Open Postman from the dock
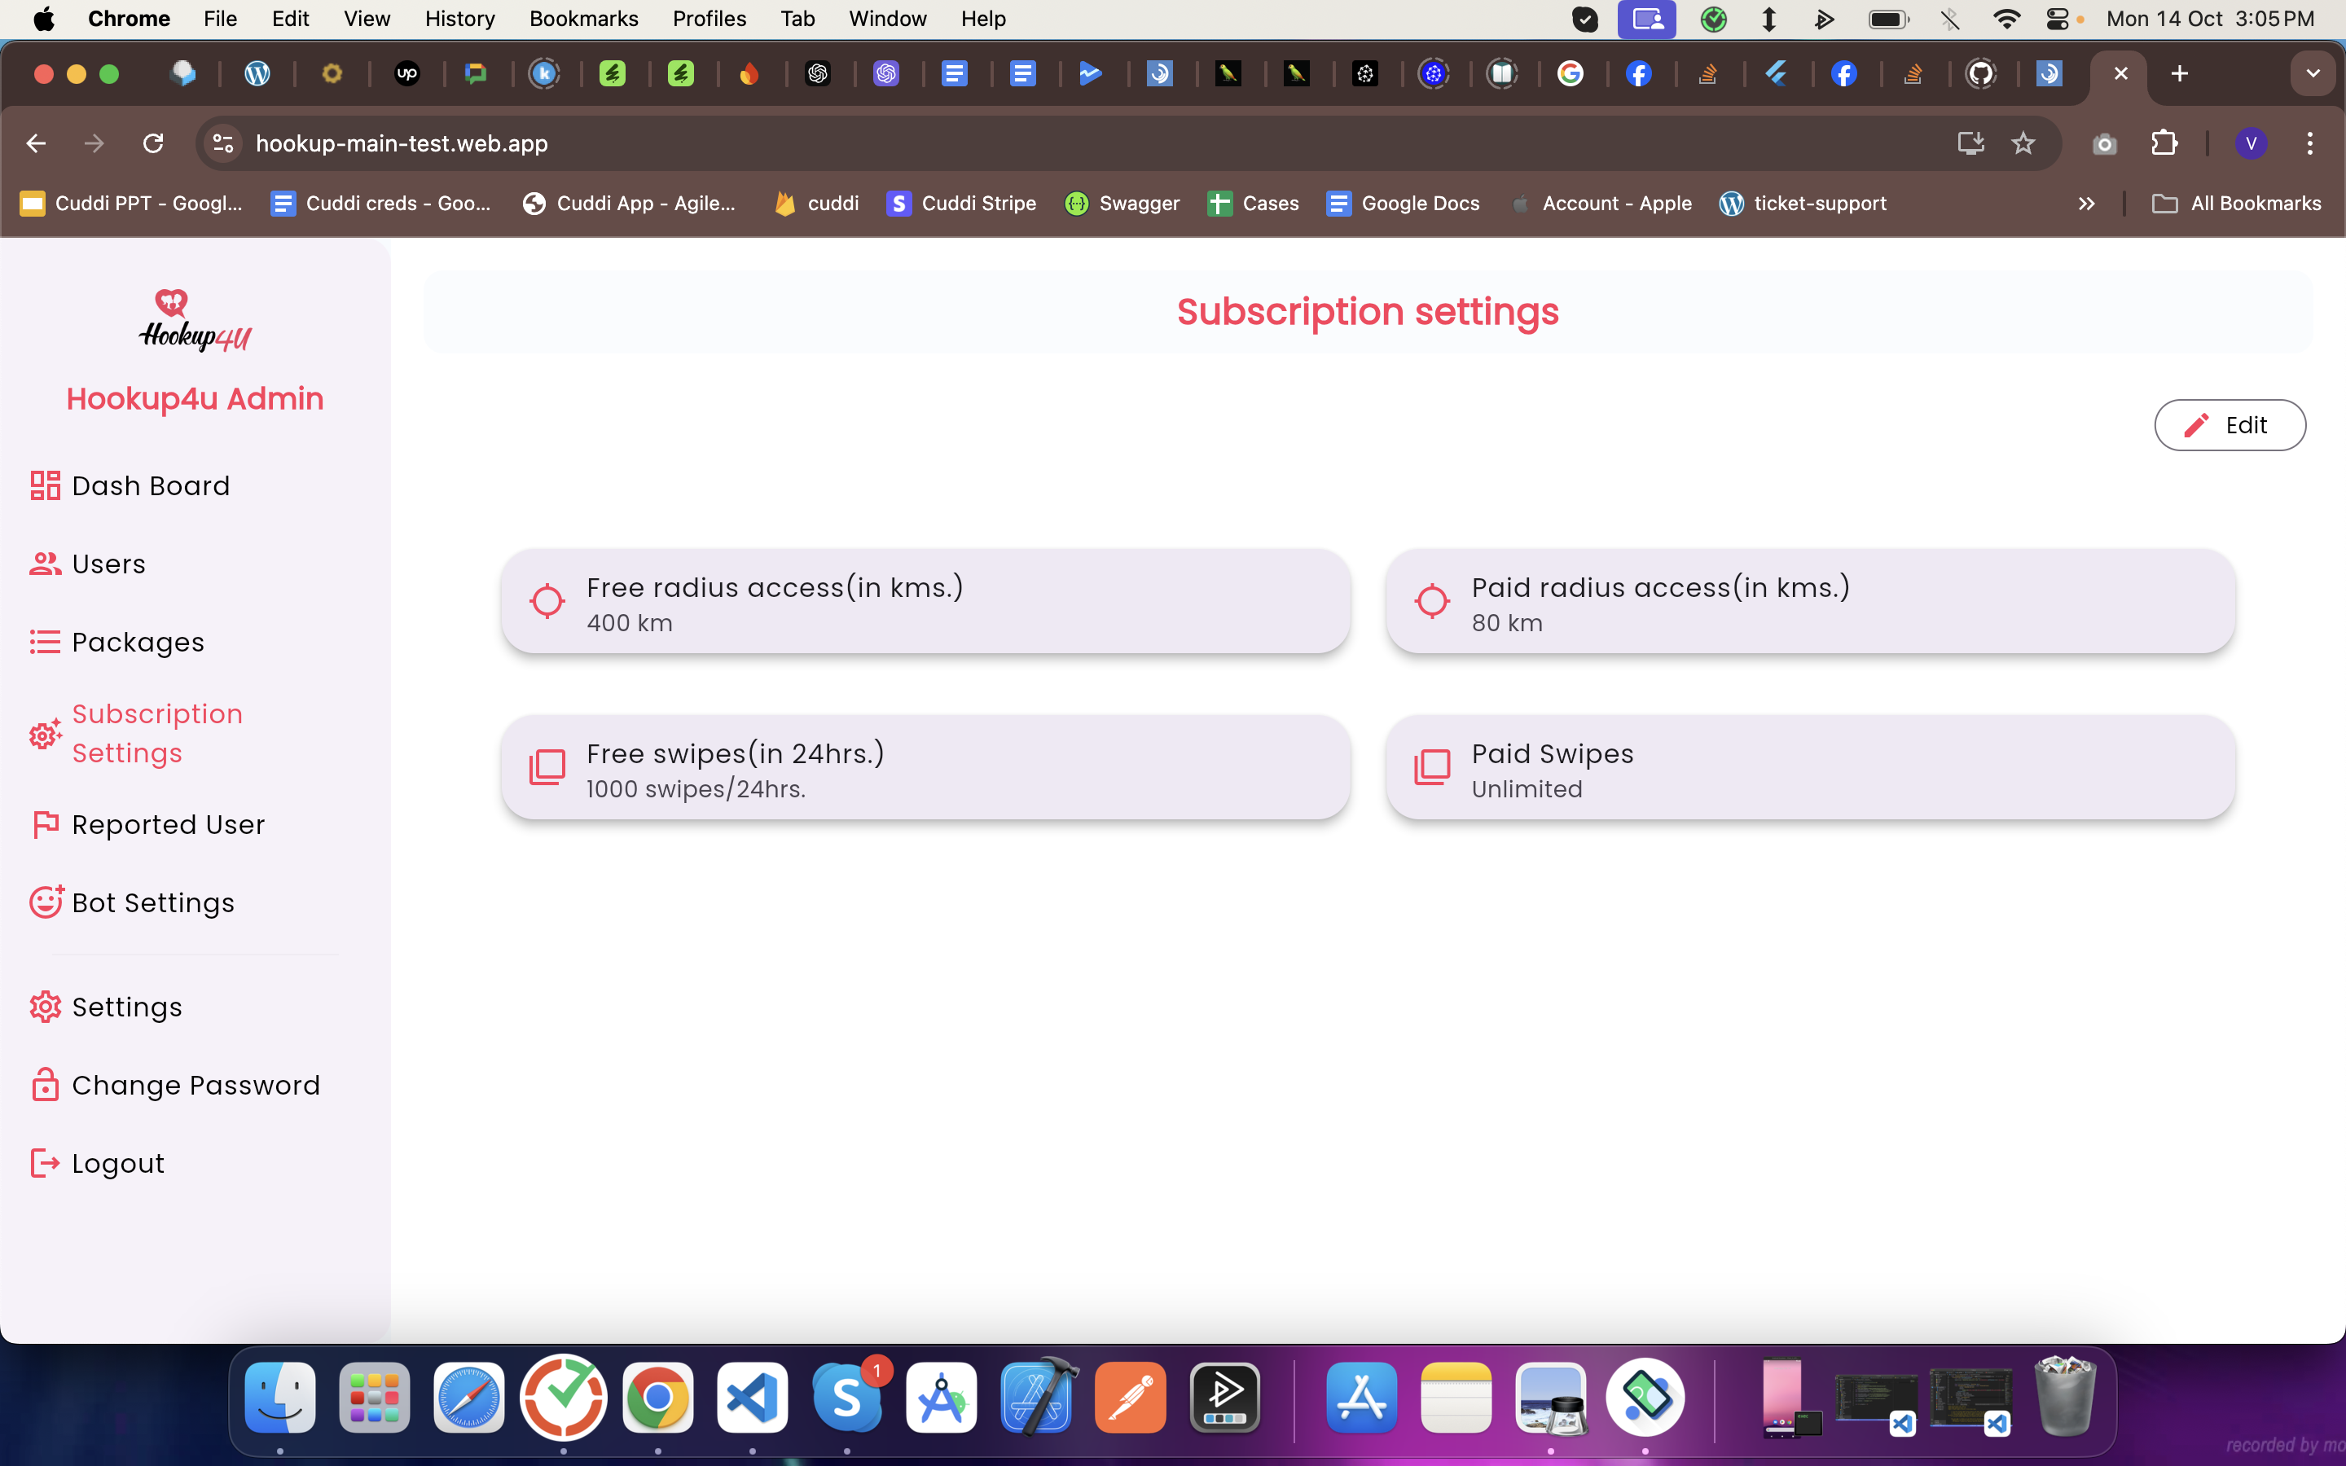Image resolution: width=2346 pixels, height=1466 pixels. point(1131,1397)
